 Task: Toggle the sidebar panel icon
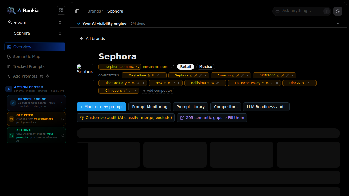coord(77,11)
